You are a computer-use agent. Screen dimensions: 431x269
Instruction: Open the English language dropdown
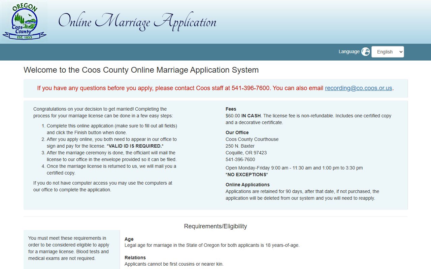tap(388, 52)
